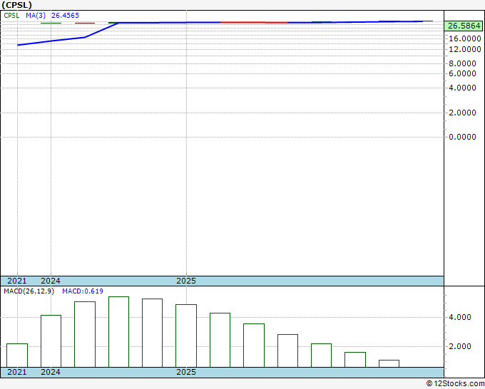
Task: Click the (CPSL) chart title
Action: [x=16, y=5]
